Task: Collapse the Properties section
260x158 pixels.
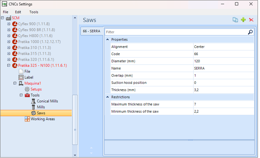Action: [x=108, y=39]
